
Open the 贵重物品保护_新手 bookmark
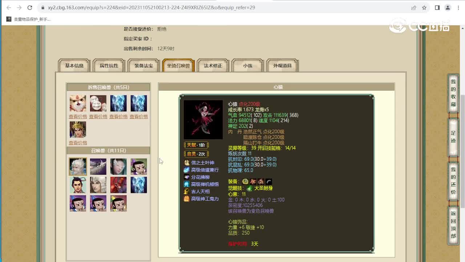[29, 19]
